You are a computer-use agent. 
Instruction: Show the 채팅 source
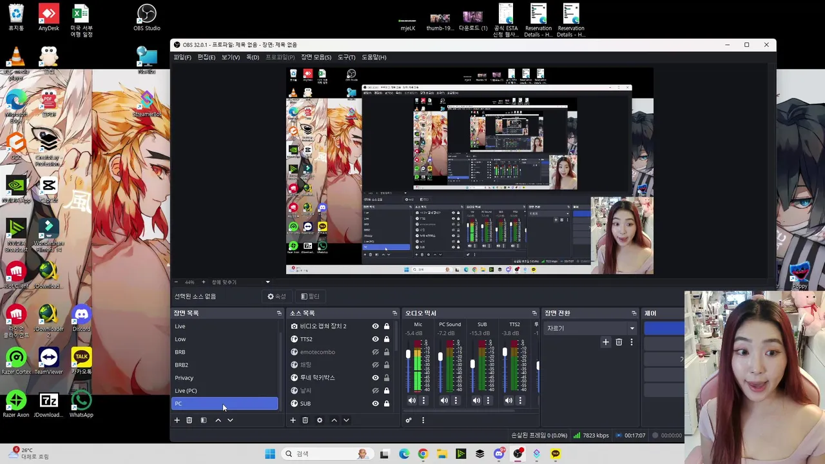tap(375, 365)
